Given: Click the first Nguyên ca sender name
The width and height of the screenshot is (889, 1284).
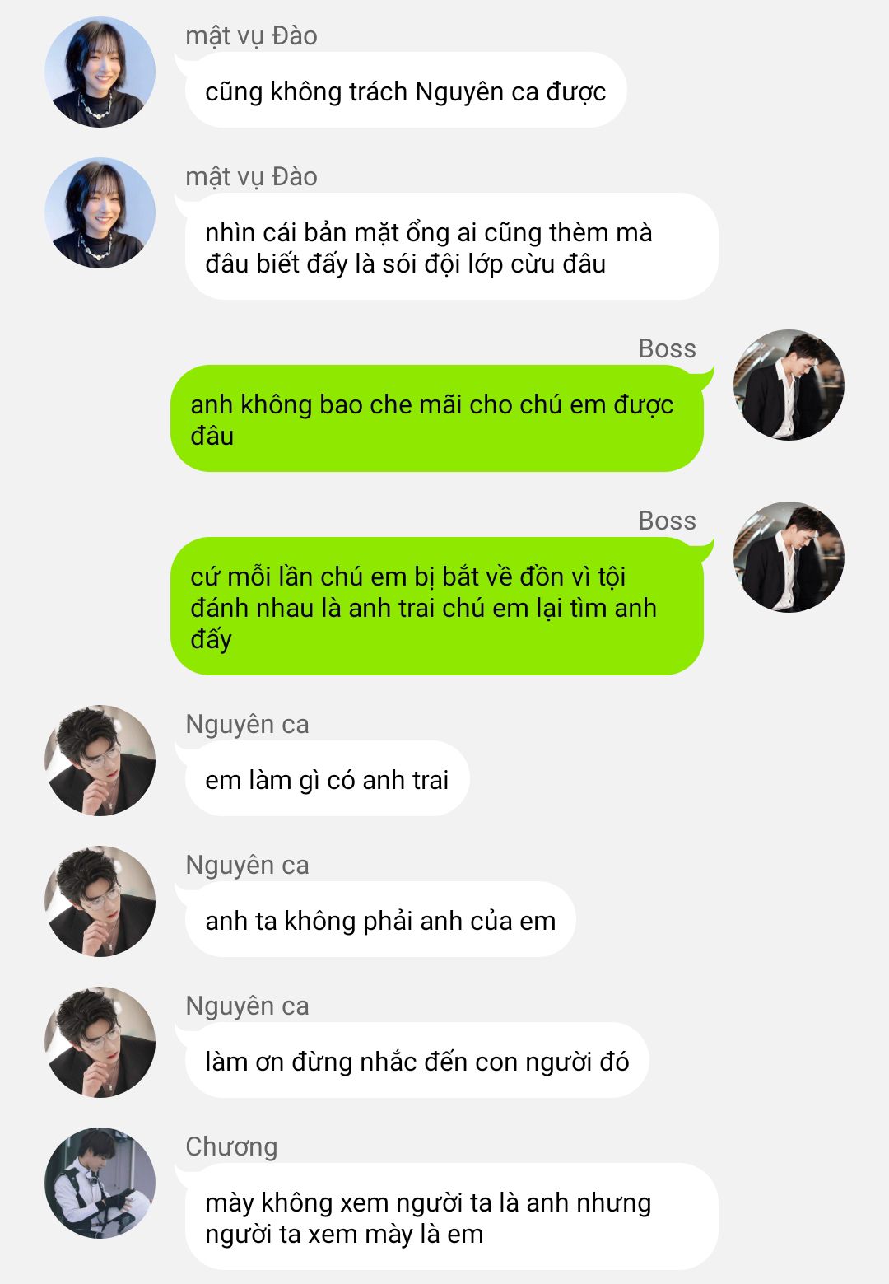Looking at the screenshot, I should tap(247, 724).
